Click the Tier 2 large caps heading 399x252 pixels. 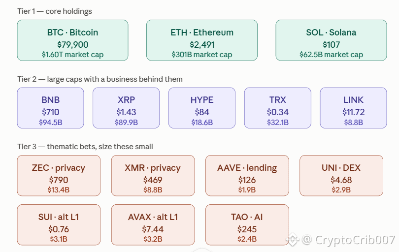click(x=100, y=79)
